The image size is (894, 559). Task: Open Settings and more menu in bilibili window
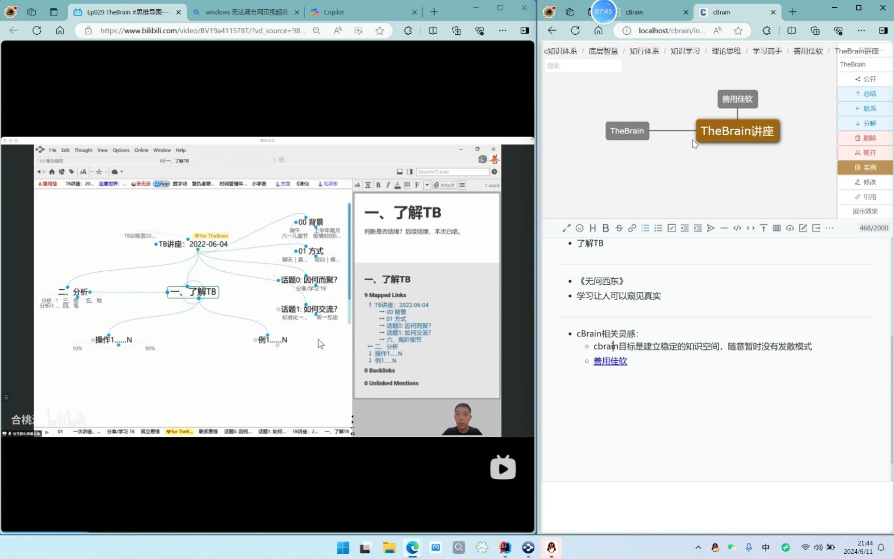coord(502,31)
